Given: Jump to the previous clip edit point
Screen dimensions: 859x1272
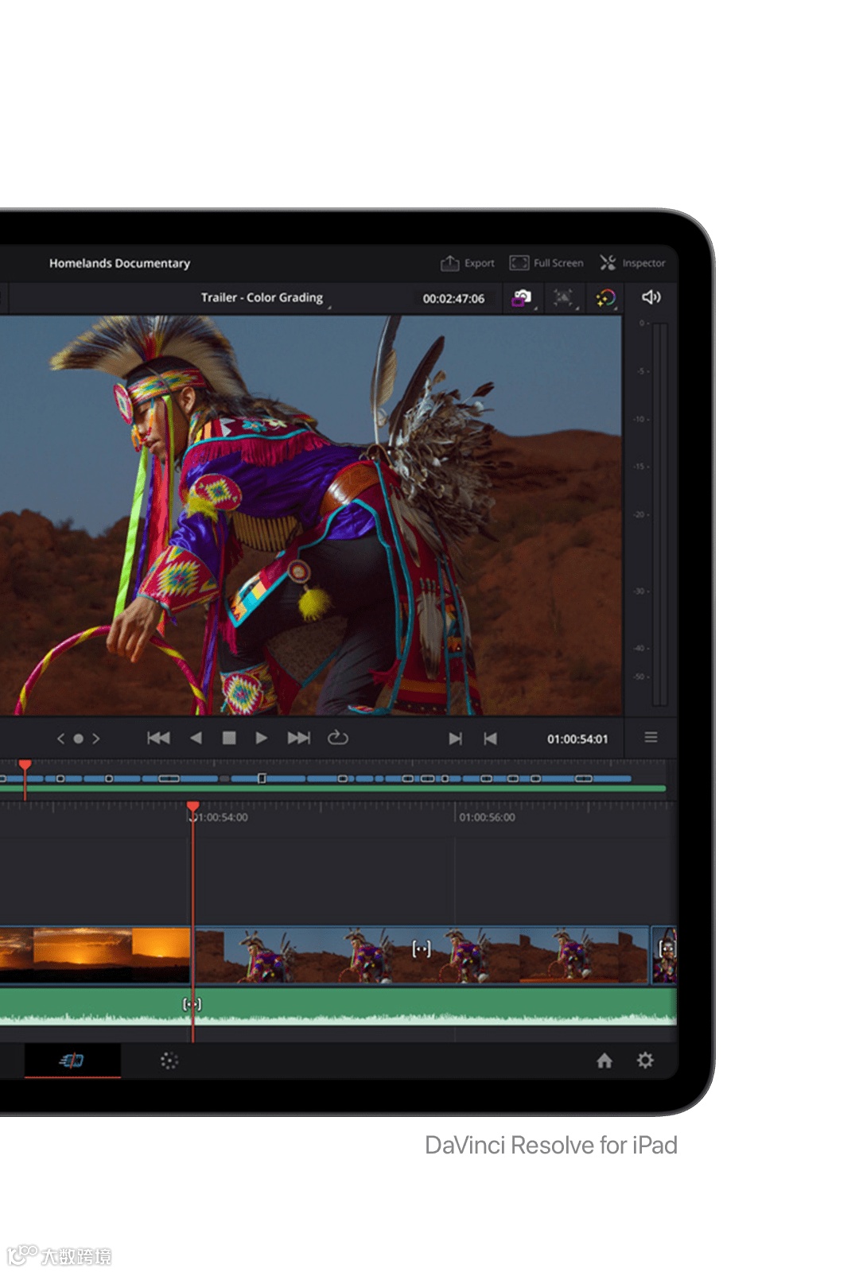Looking at the screenshot, I should point(490,739).
